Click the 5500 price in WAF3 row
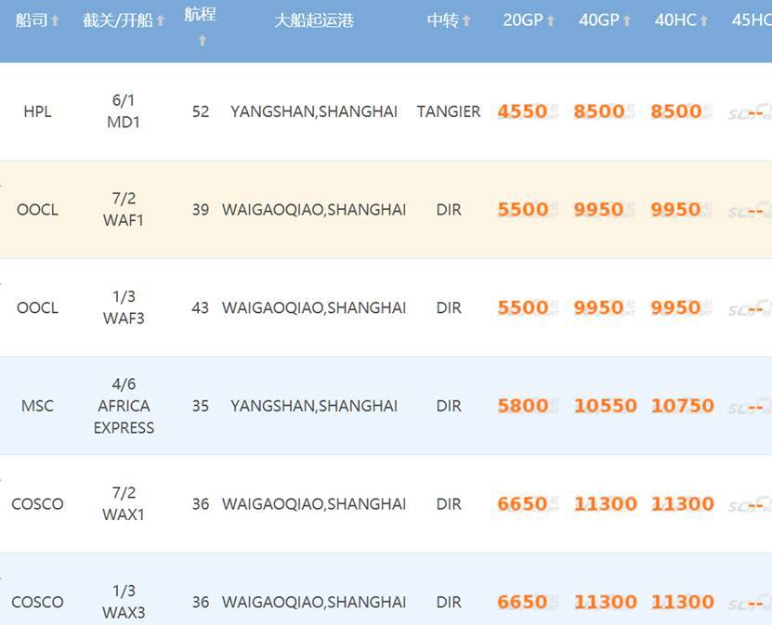Image resolution: width=772 pixels, height=625 pixels. tap(522, 307)
